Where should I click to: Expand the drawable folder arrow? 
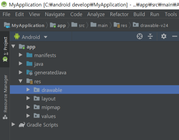pyautogui.click(x=28, y=90)
